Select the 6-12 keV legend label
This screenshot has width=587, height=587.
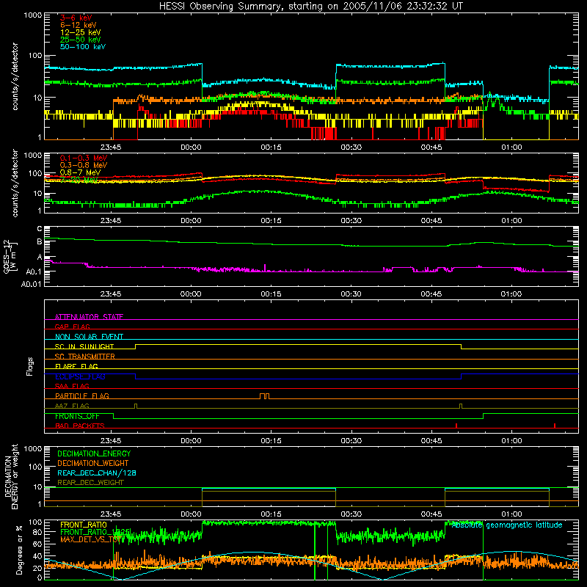coord(79,25)
